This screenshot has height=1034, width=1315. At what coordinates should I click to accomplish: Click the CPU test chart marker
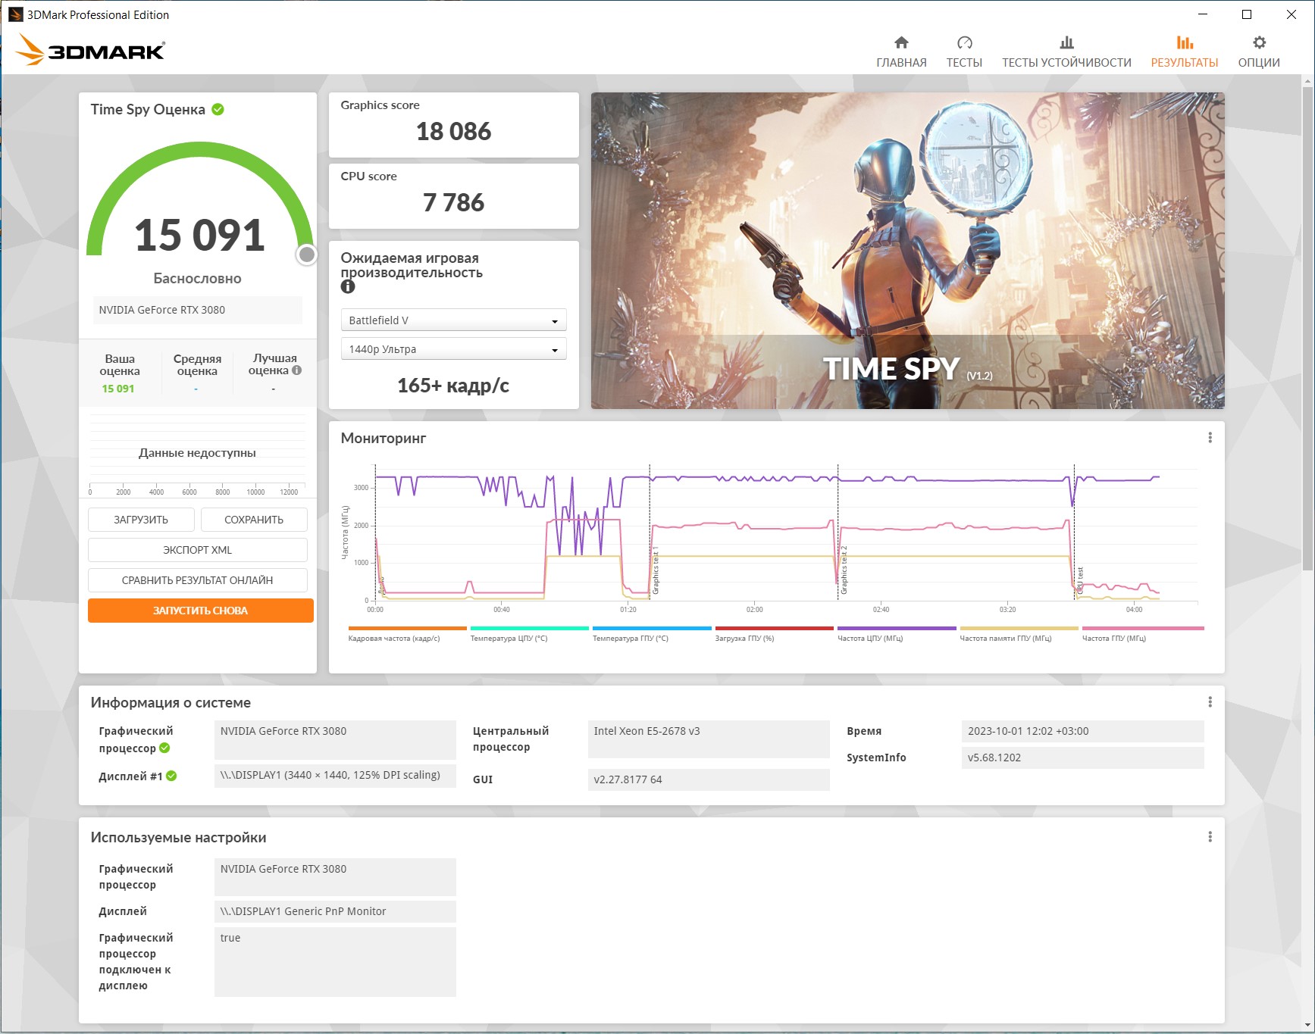1080,580
